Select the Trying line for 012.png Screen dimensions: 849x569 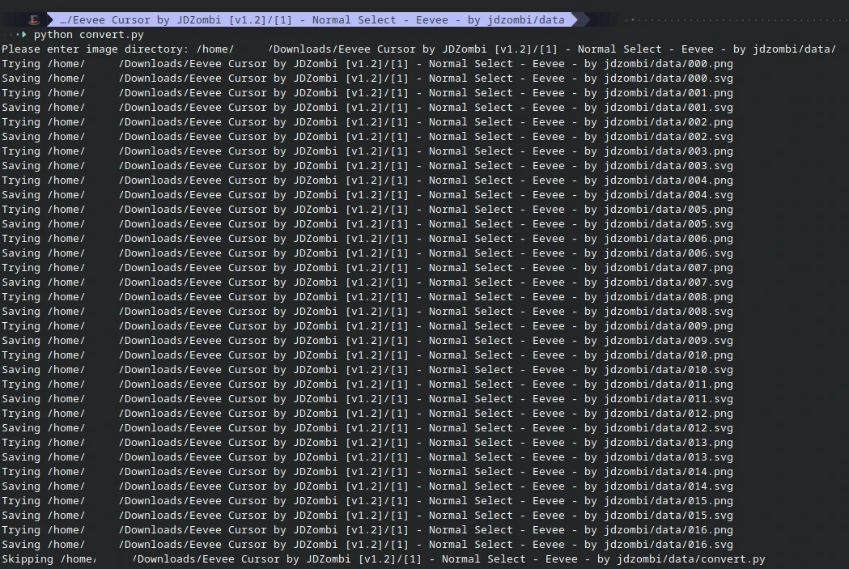[x=367, y=414]
